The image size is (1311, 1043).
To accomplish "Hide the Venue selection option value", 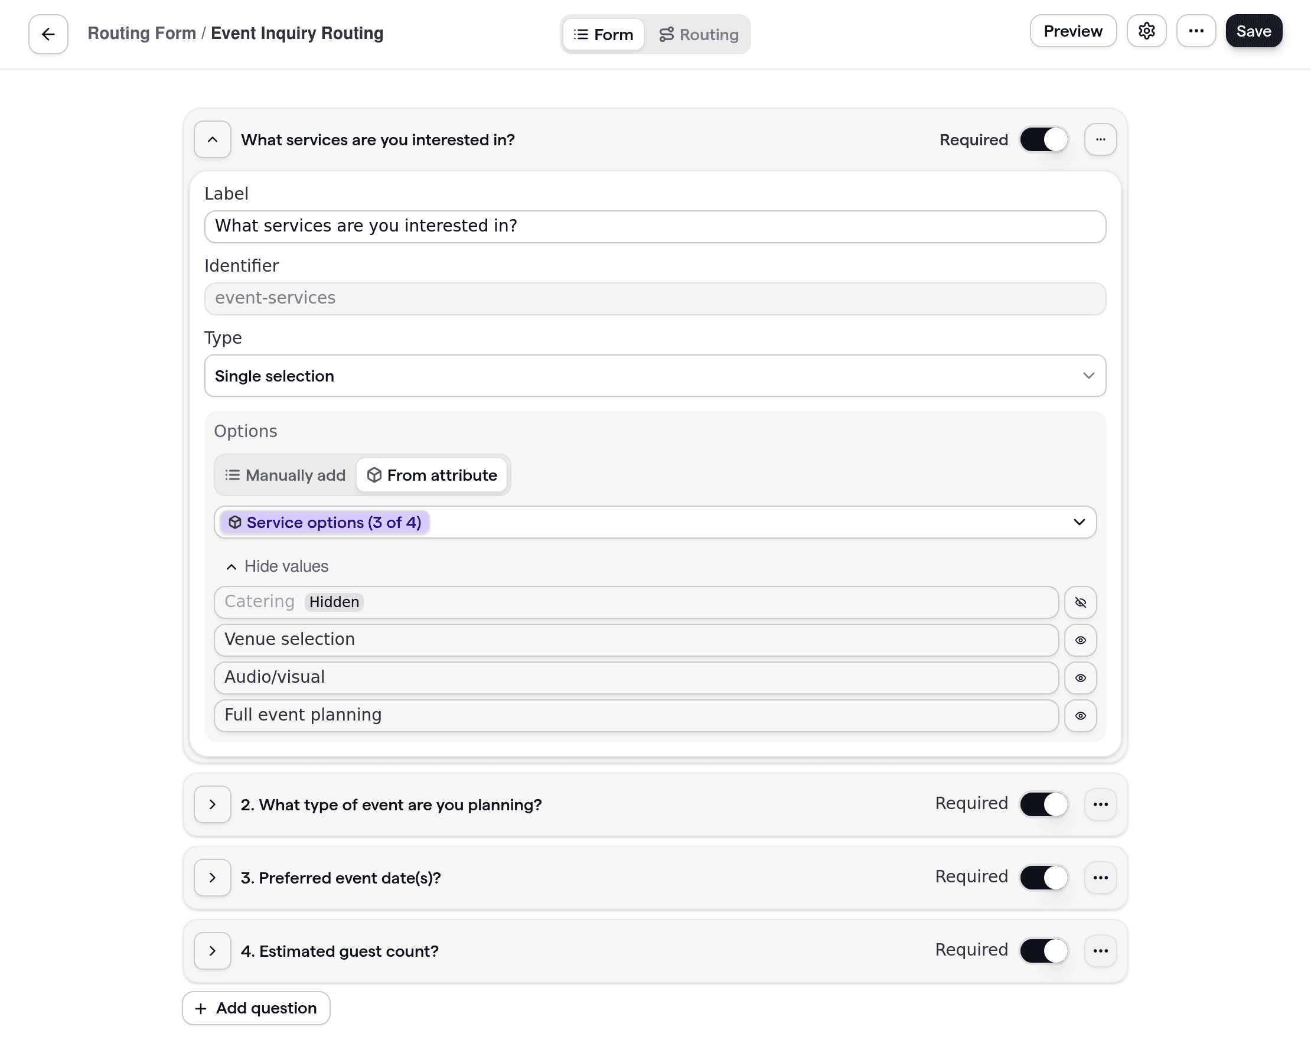I will (1081, 640).
